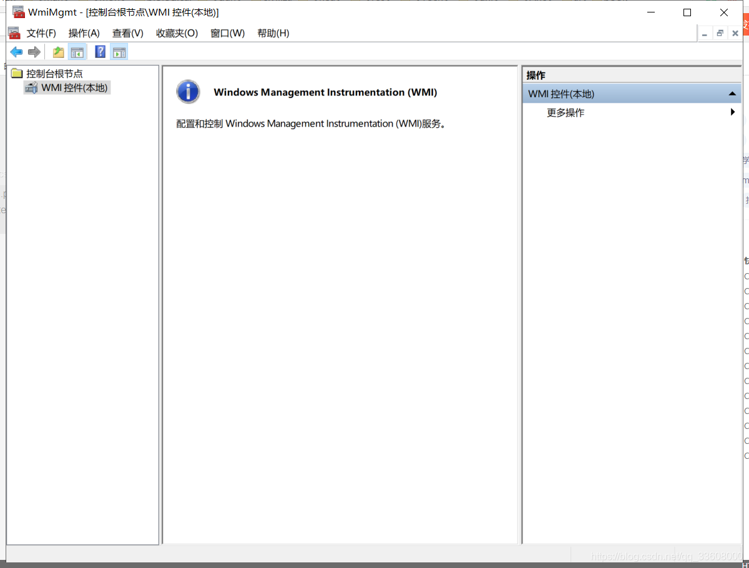The width and height of the screenshot is (749, 568).
Task: Click the Windows Management Instrumentation (WMI) heading
Action: pyautogui.click(x=325, y=92)
